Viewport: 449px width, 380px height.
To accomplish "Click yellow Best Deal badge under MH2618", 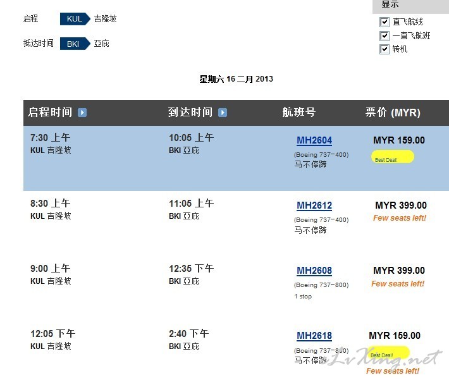I will pyautogui.click(x=388, y=353).
